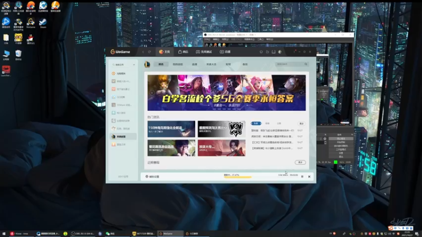The width and height of the screenshot is (422, 237).
Task: Show the previous banner with the left arrow
Action: click(152, 93)
